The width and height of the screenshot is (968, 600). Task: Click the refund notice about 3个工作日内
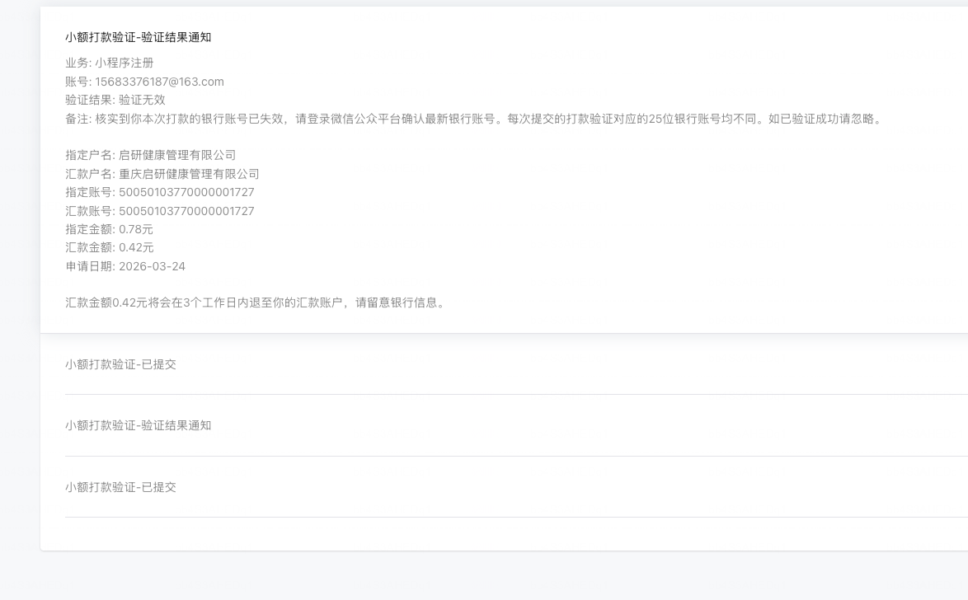click(x=256, y=303)
